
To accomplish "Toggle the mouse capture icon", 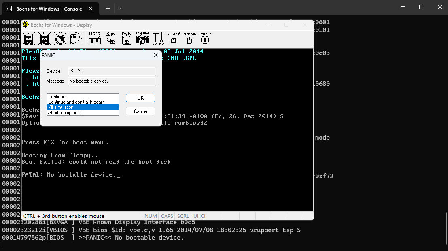I will (x=73, y=39).
